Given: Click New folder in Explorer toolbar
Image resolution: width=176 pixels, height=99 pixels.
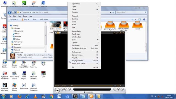Looking at the screenshot, I should pos(44,20).
